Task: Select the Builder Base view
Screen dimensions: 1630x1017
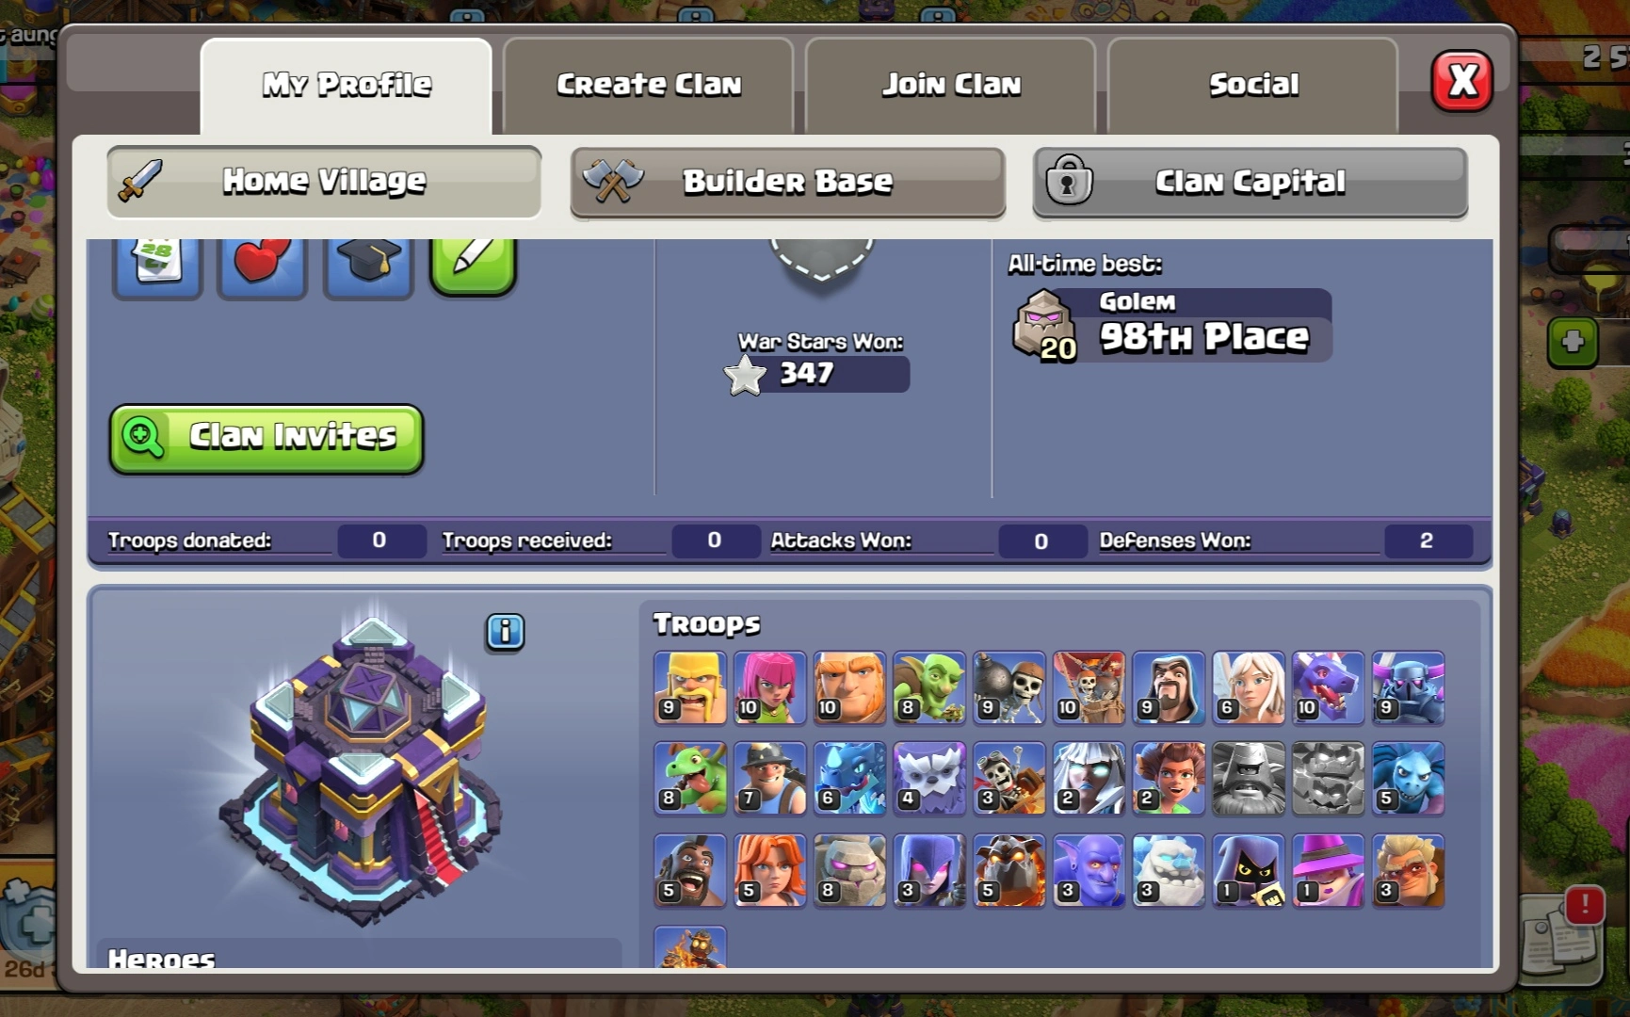Action: pos(787,182)
